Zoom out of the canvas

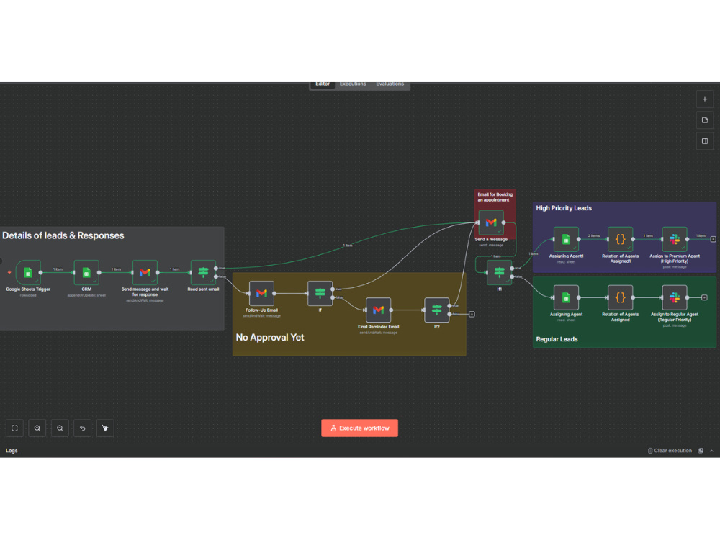(60, 428)
